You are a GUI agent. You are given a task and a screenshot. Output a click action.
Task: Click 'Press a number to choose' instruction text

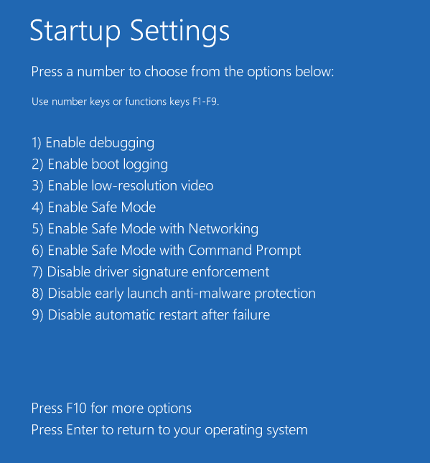tap(182, 72)
